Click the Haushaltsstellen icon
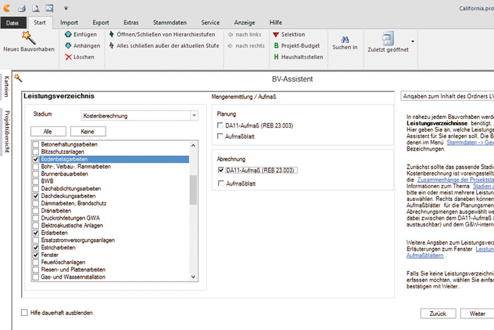 276,57
